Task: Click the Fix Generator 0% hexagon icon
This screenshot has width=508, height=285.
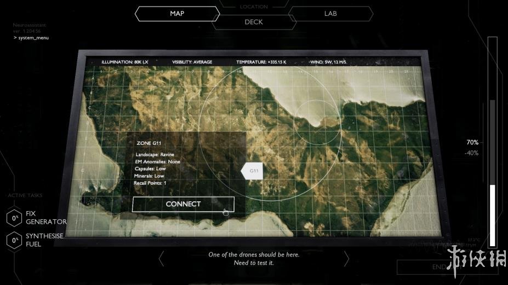Action: (15, 218)
